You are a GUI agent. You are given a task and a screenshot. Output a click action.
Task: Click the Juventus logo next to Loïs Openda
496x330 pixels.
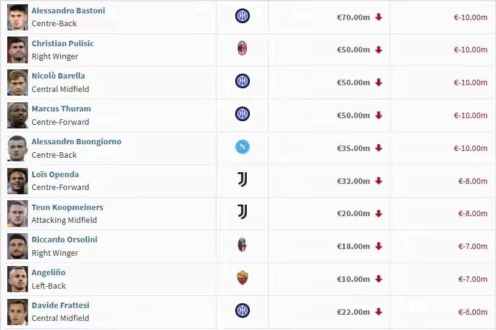(243, 180)
